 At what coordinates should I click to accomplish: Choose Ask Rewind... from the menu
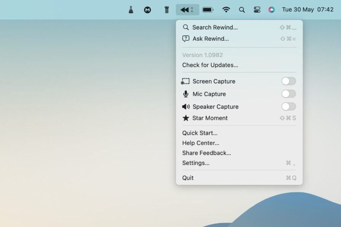239,39
